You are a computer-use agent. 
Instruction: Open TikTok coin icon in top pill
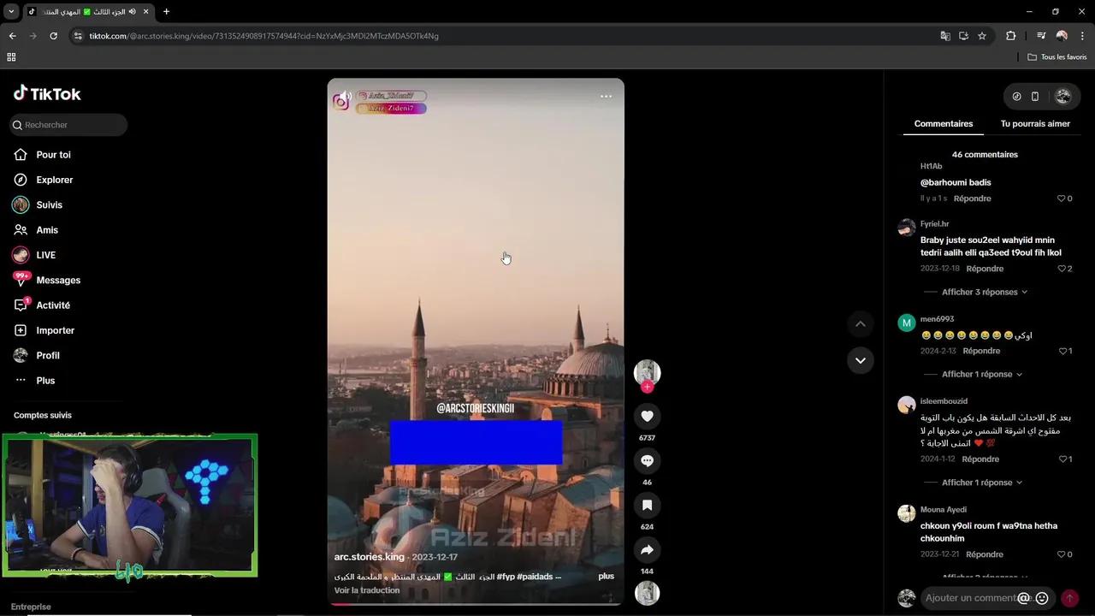(x=1016, y=97)
